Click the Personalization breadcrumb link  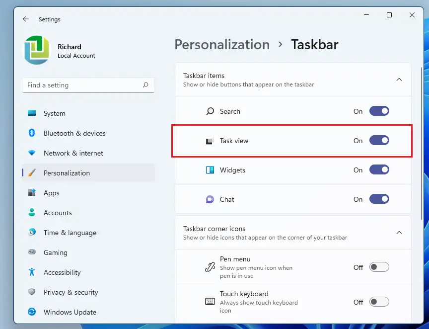pos(222,44)
